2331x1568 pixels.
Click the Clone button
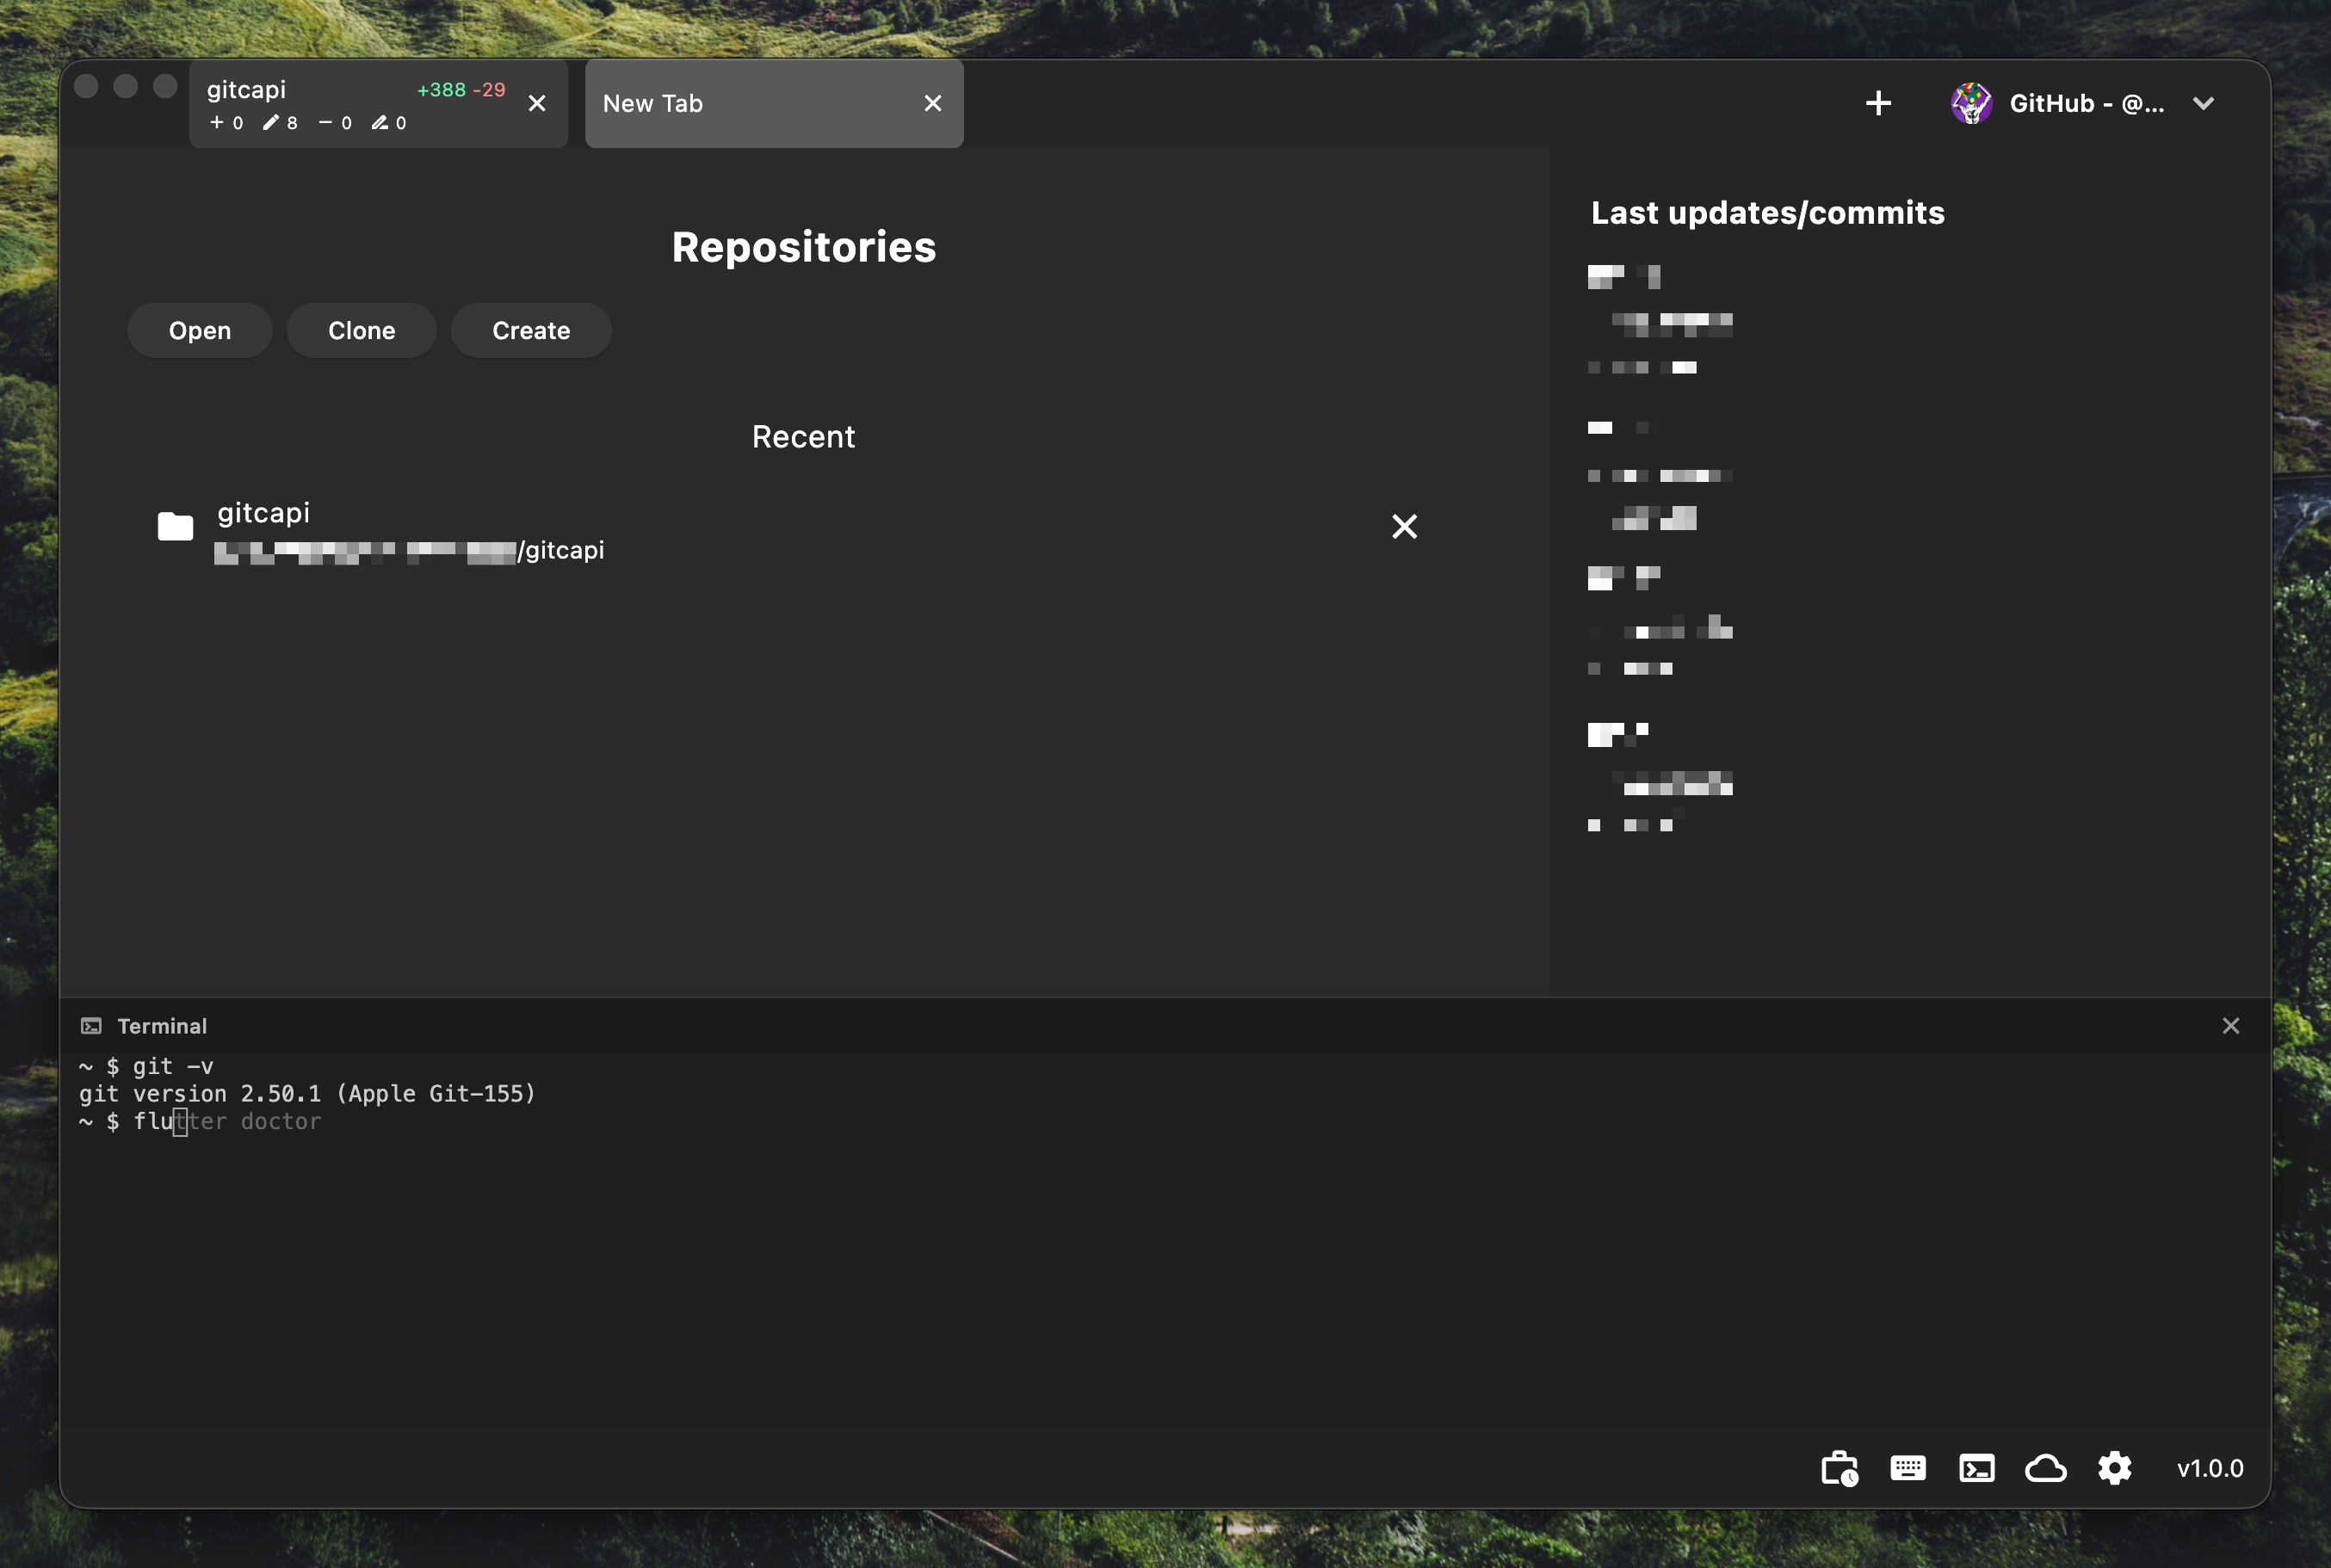tap(361, 330)
